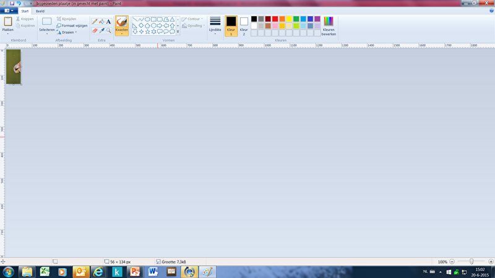Pick the red color swatch in the palette

[275, 19]
